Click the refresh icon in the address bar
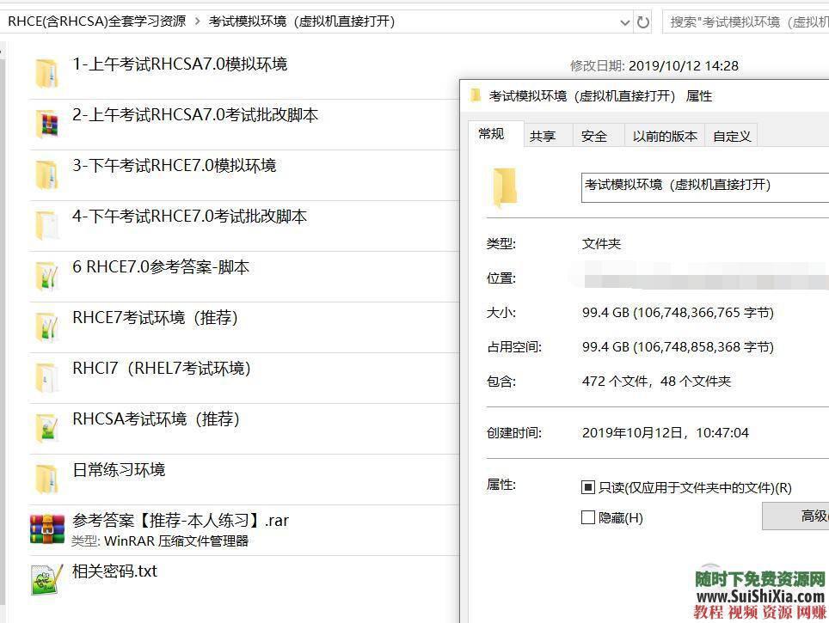Screen dimensions: 829x623 [642, 21]
